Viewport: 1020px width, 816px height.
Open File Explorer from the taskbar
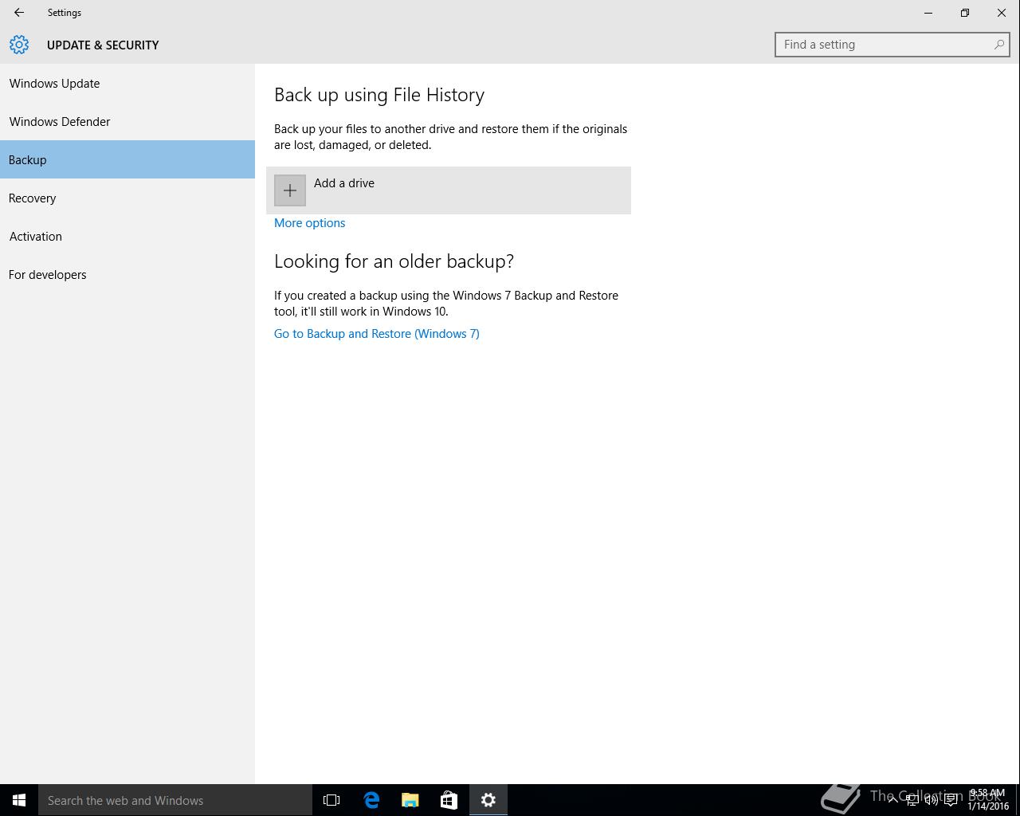click(410, 800)
